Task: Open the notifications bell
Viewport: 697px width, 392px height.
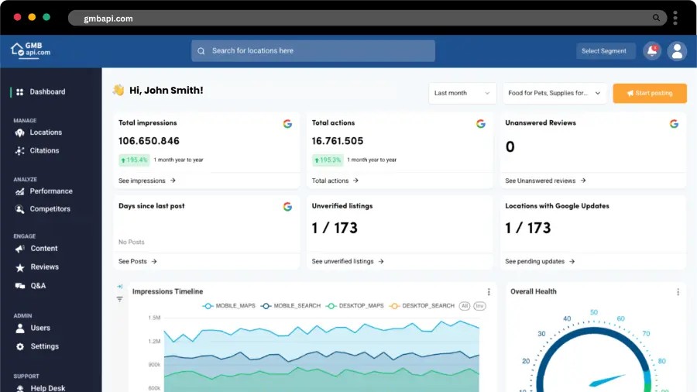Action: click(x=652, y=51)
